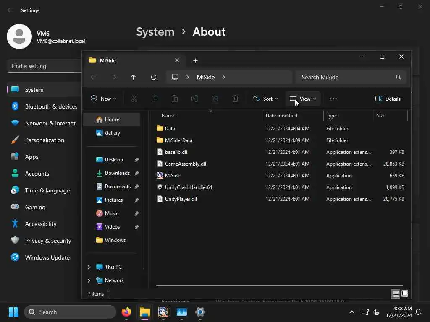This screenshot has height=322, width=430.
Task: Click the Delete trash icon in Explorer toolbar
Action: pyautogui.click(x=235, y=99)
